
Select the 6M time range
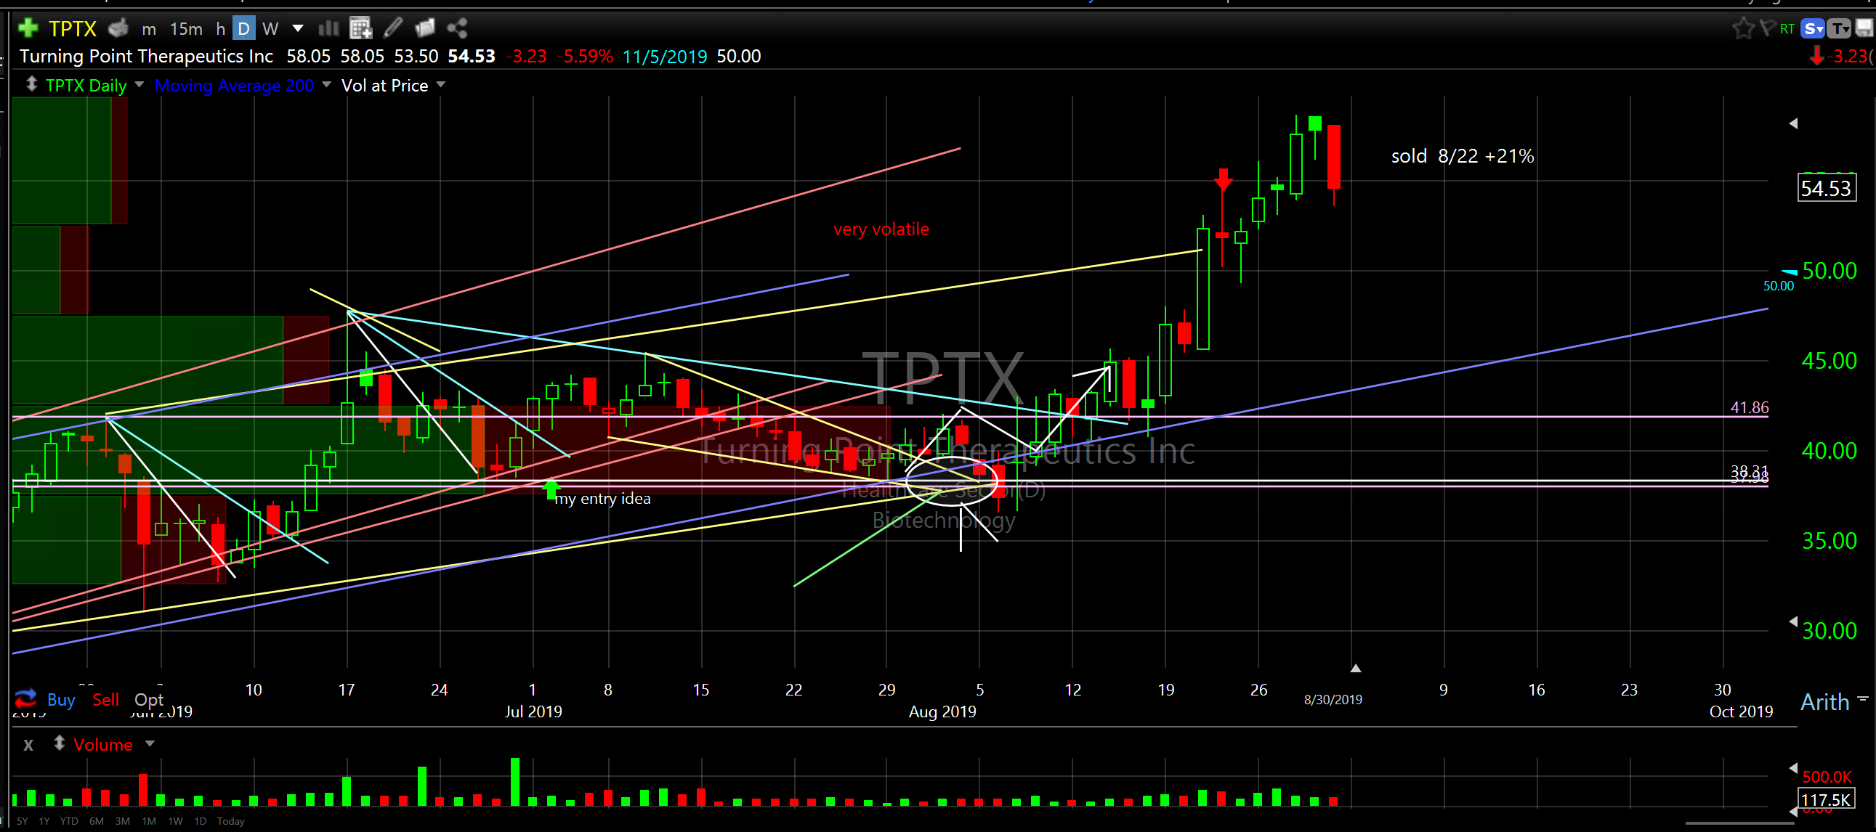96,821
